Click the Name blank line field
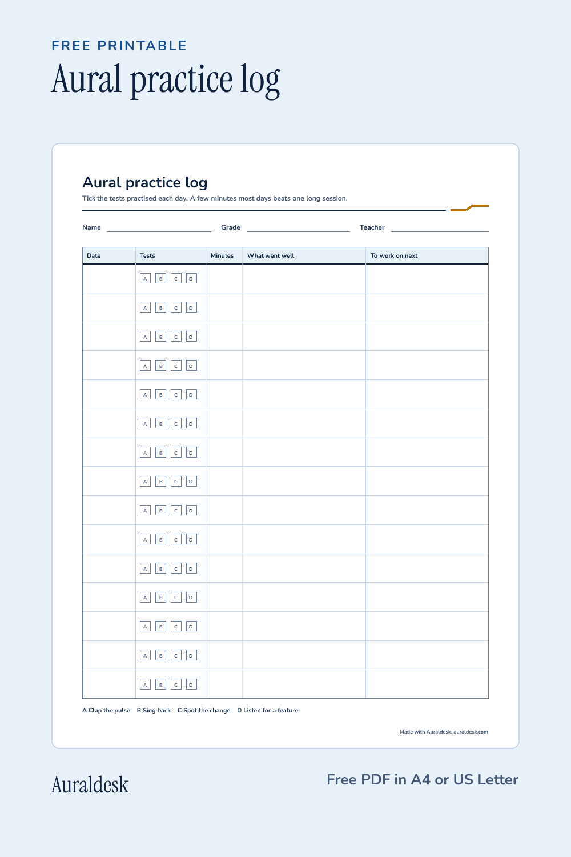The image size is (571, 857). click(159, 227)
